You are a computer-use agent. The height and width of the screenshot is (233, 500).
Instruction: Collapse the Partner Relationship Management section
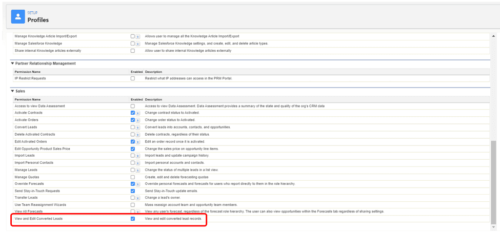pyautogui.click(x=12, y=63)
